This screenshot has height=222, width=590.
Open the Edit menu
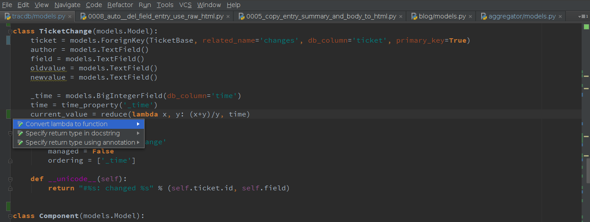pyautogui.click(x=23, y=5)
